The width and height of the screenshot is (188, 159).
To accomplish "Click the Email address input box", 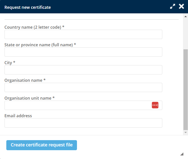I will pyautogui.click(x=83, y=123).
